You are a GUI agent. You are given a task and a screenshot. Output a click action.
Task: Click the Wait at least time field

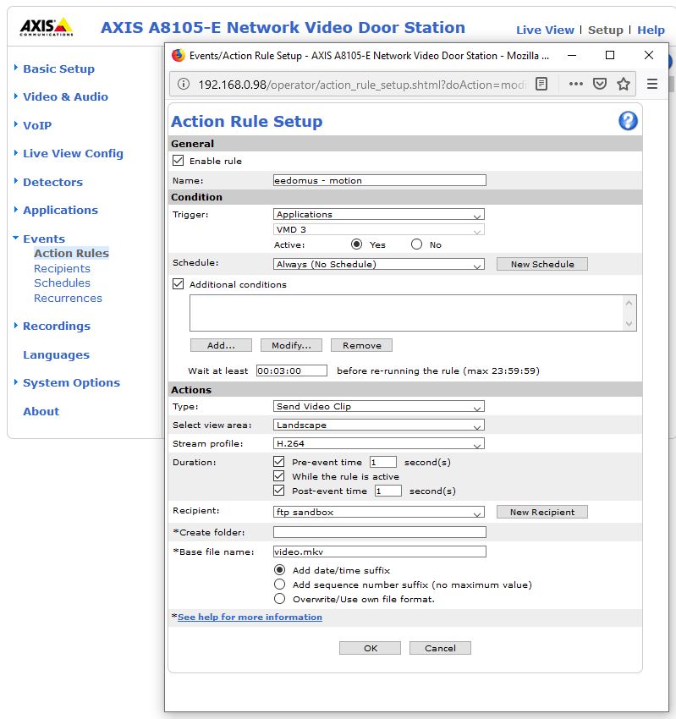coord(292,370)
